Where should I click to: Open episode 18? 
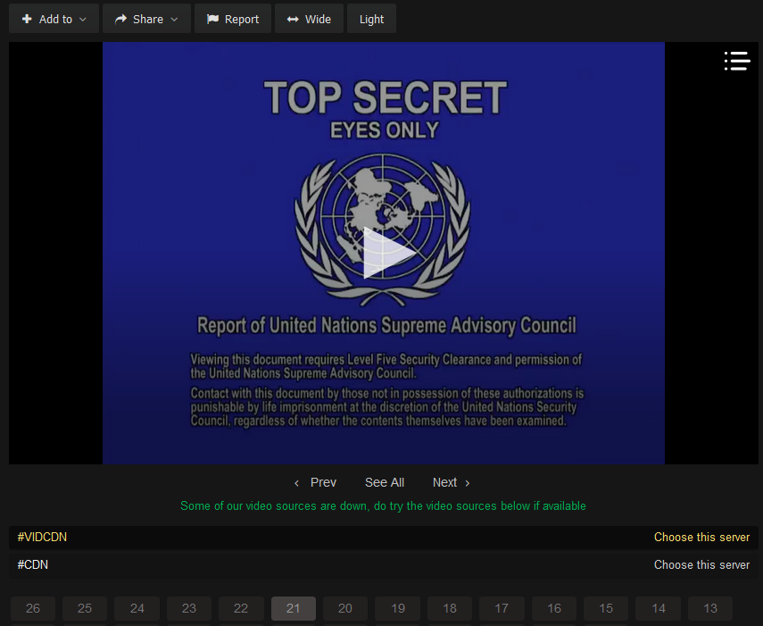[450, 608]
